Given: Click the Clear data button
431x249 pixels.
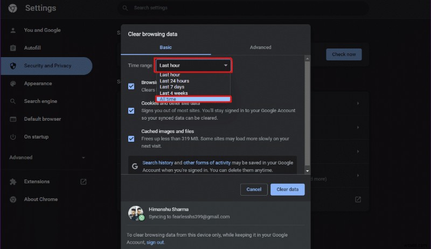Looking at the screenshot, I should pyautogui.click(x=288, y=189).
